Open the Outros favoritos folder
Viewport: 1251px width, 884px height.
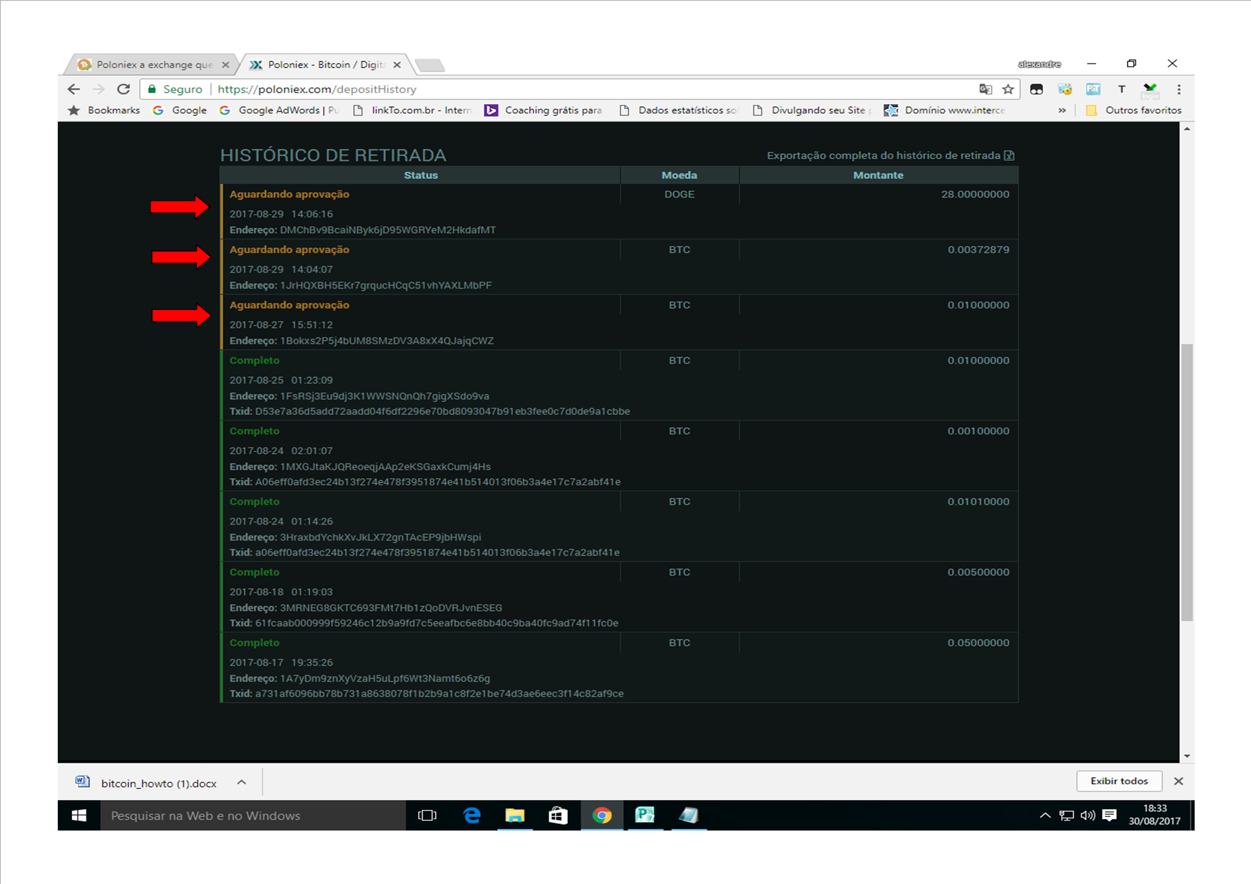1134,110
